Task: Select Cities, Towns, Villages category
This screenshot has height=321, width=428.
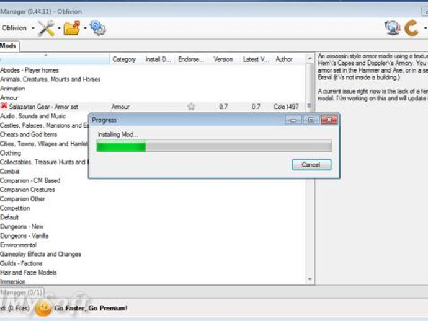Action: 44,144
